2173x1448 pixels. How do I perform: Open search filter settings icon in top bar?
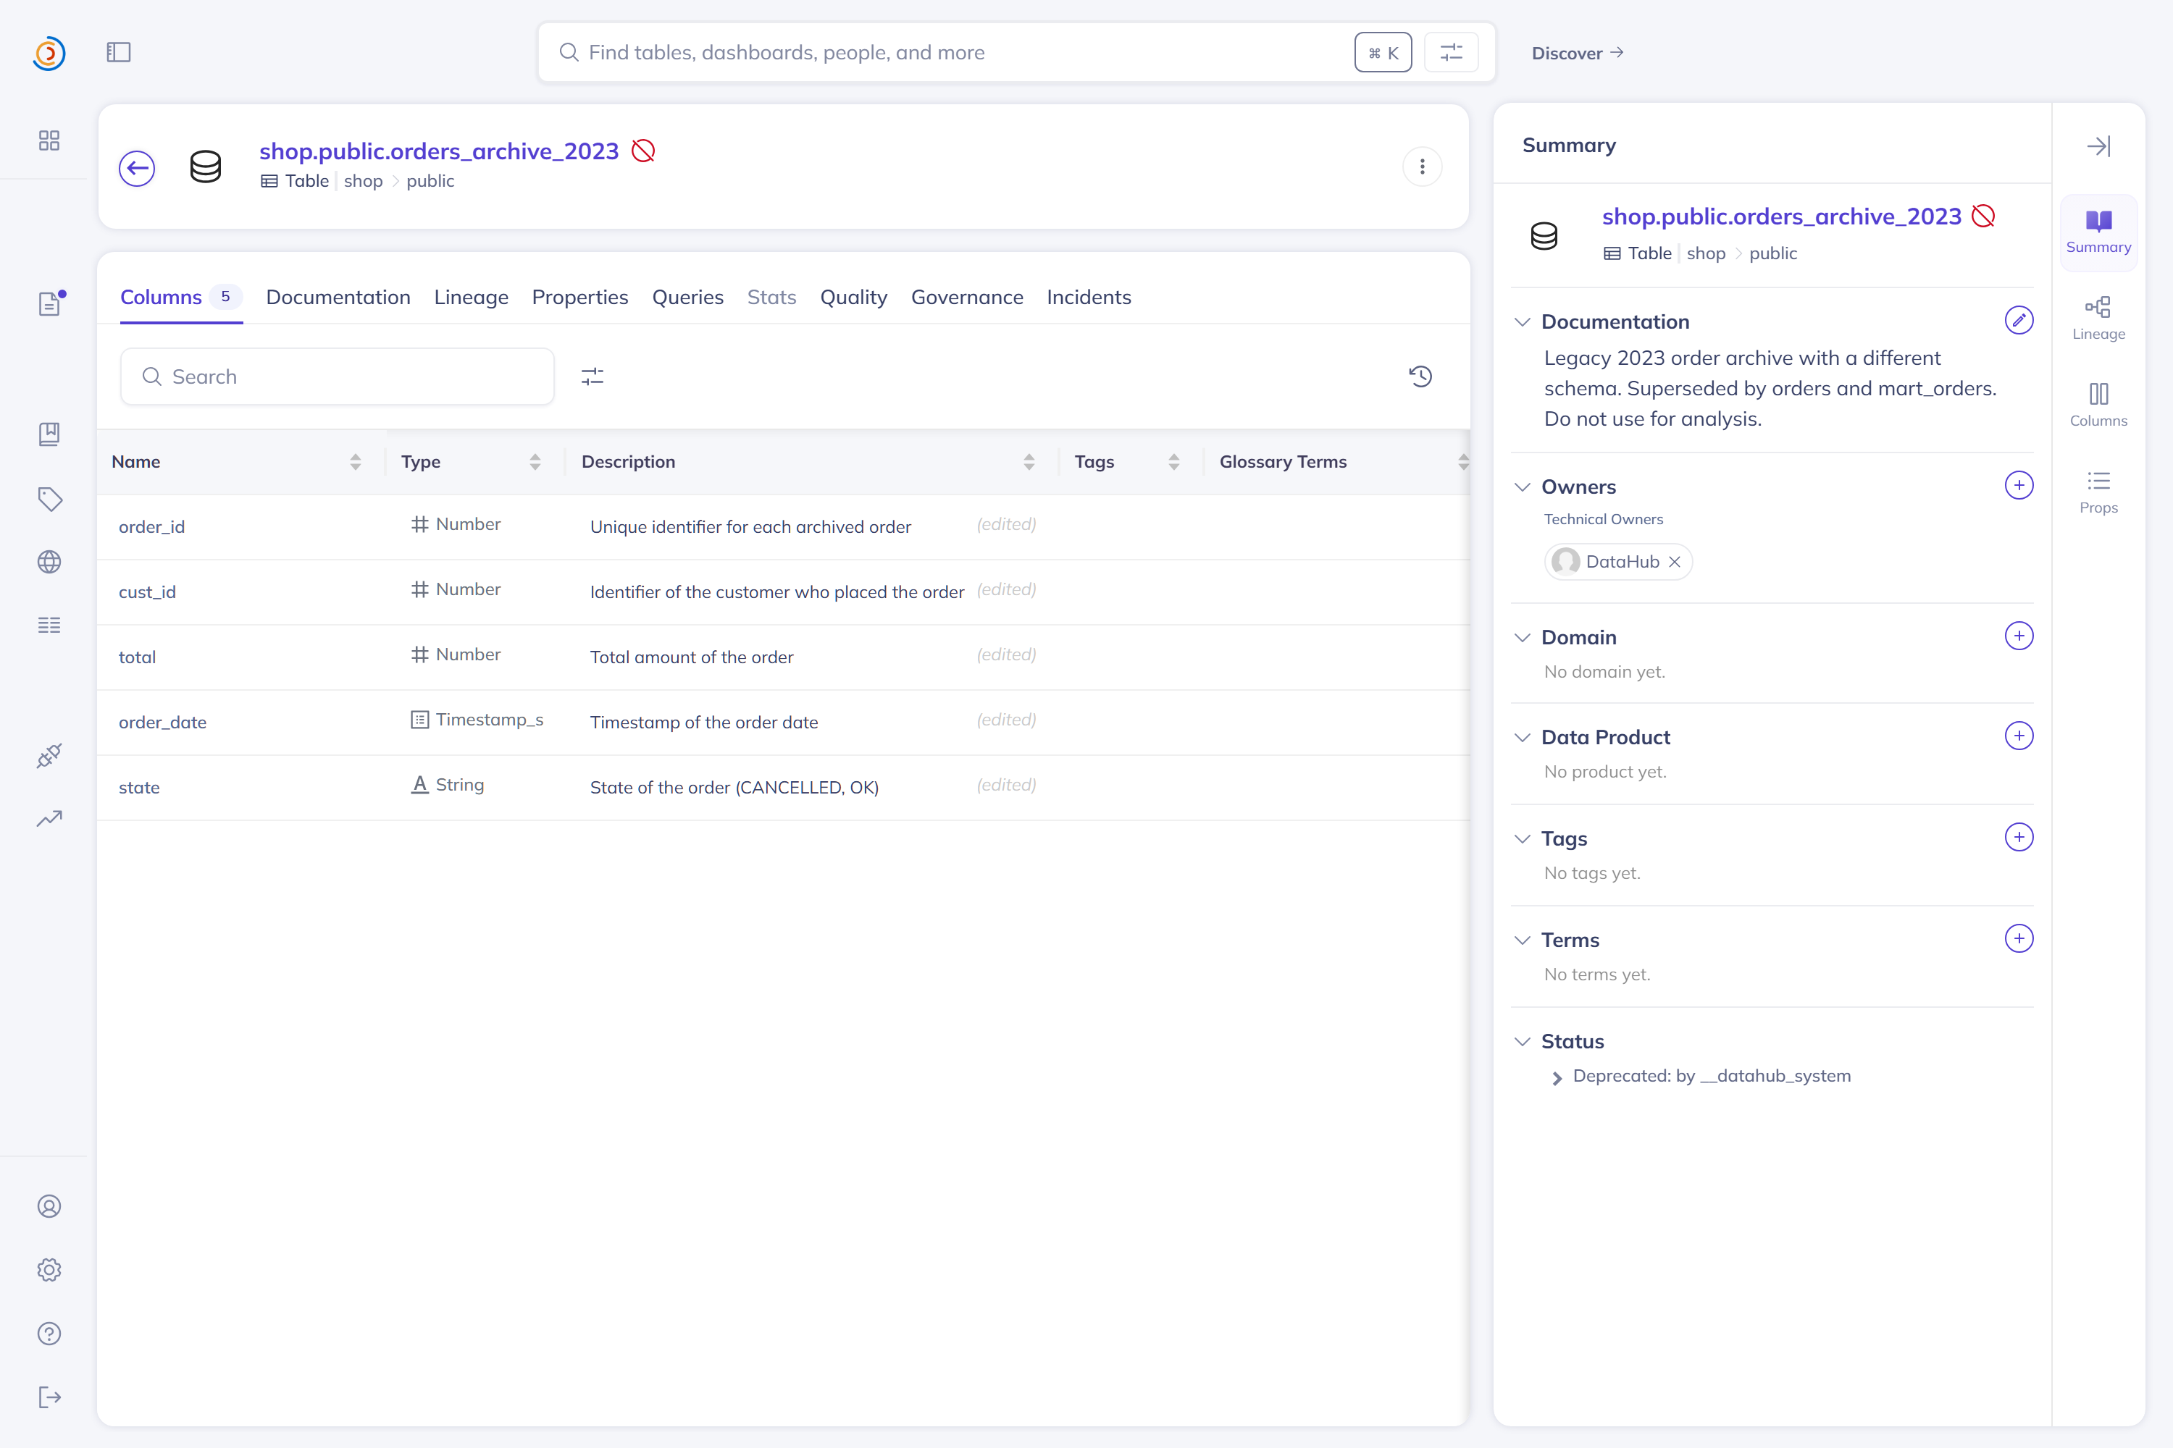[1452, 53]
